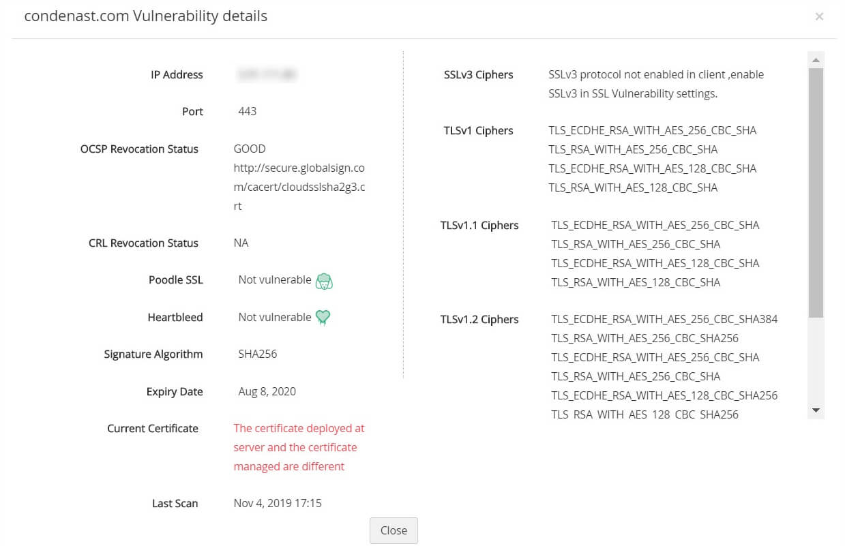Click the Heartbleed heart icon
Screen dimensions: 845x546
coord(323,318)
